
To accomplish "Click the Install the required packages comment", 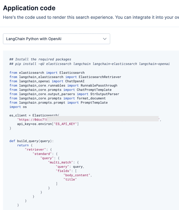I will 40,59.
